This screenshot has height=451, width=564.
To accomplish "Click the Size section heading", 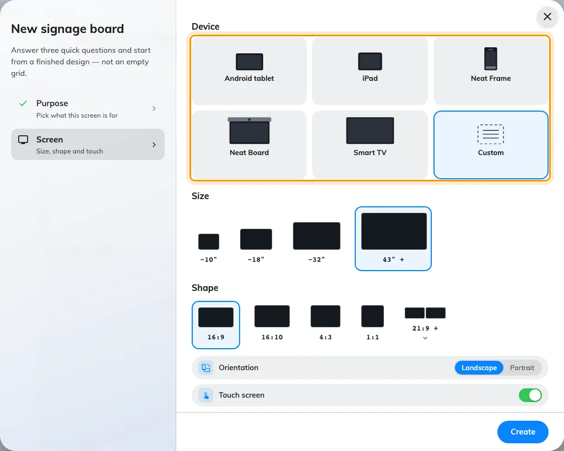I will point(200,196).
